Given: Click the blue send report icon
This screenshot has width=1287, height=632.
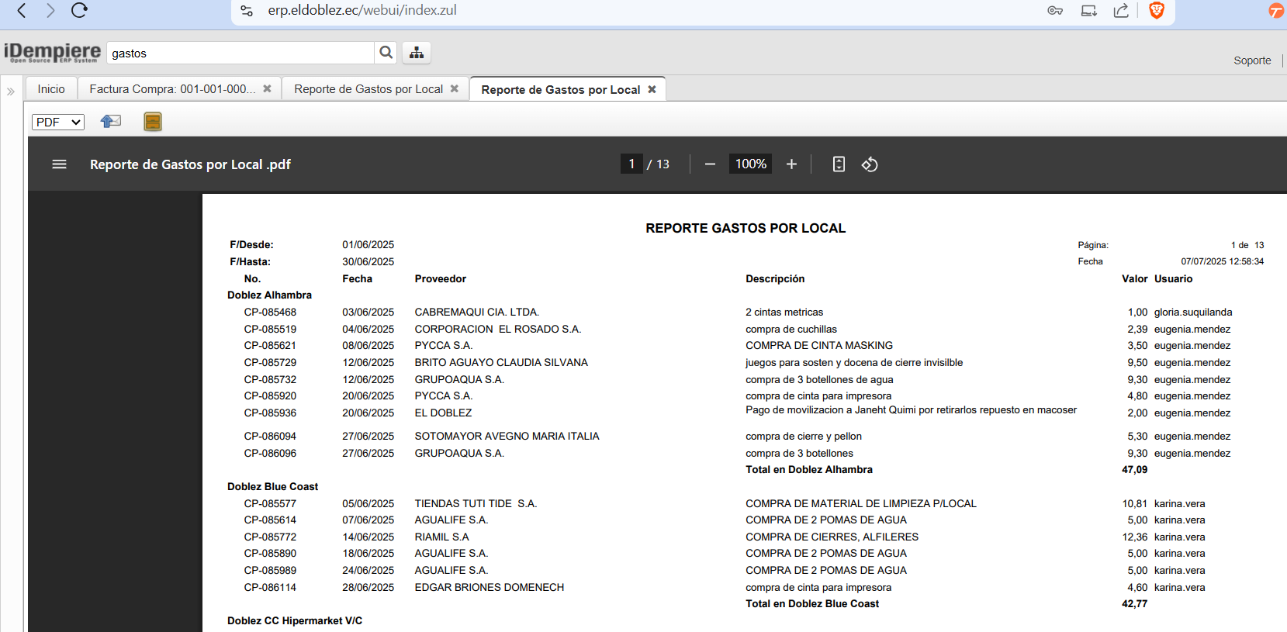Looking at the screenshot, I should pyautogui.click(x=111, y=122).
